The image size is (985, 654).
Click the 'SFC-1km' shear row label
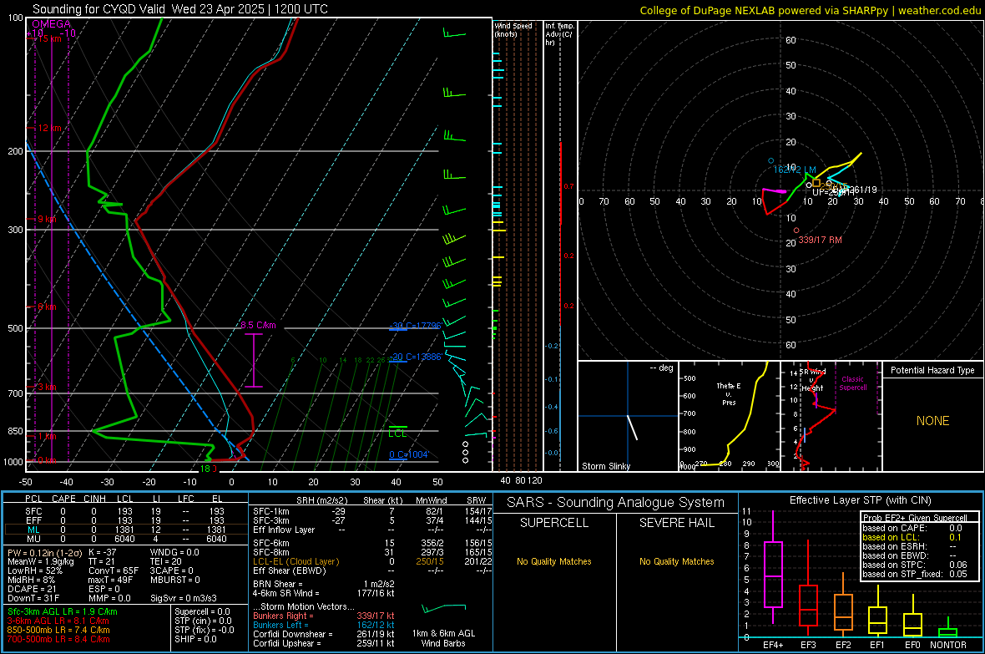(271, 511)
